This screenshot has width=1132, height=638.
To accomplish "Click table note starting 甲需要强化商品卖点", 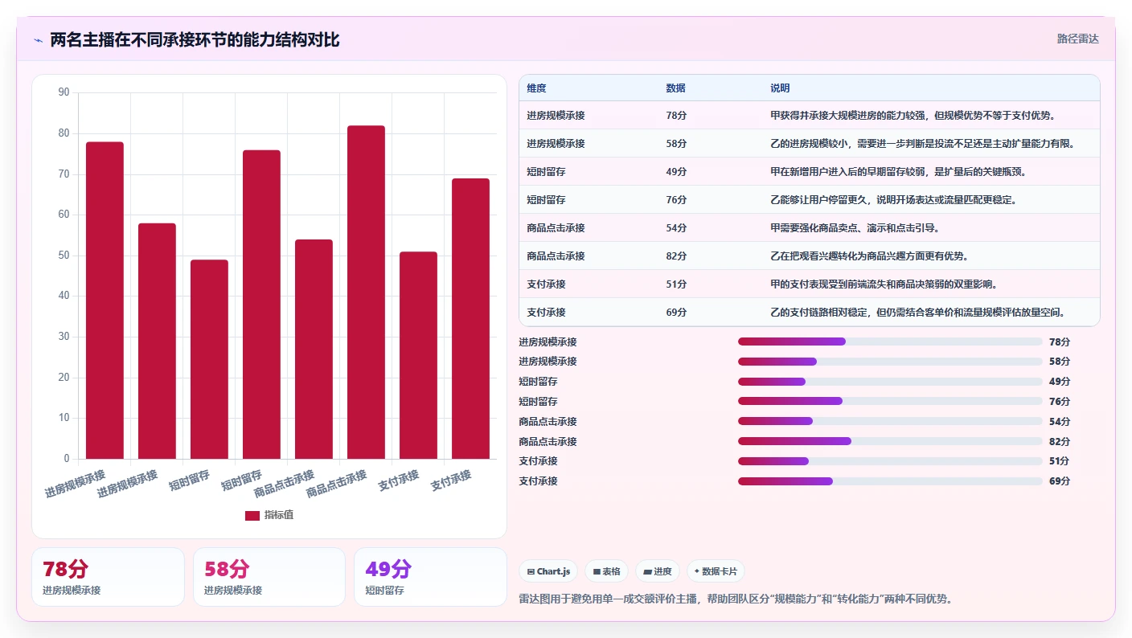I will pyautogui.click(x=855, y=228).
